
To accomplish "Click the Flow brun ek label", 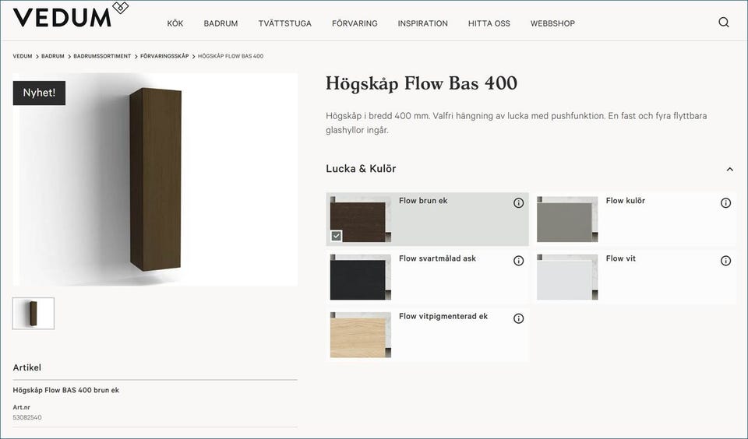I will click(423, 201).
